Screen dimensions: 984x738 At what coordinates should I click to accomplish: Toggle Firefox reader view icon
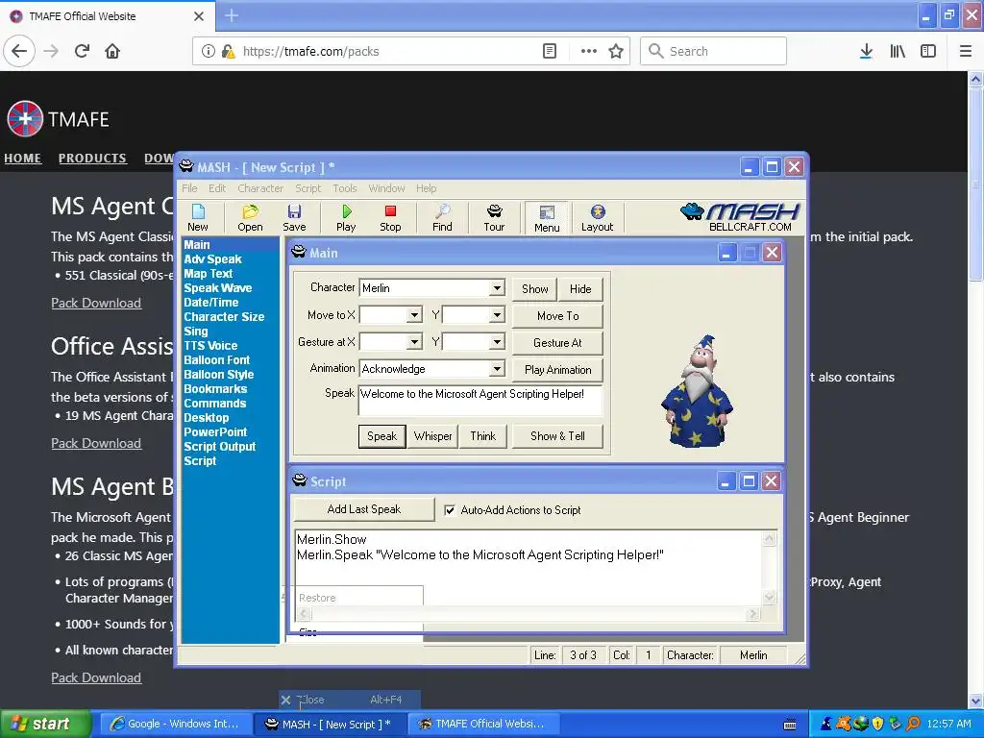(550, 51)
